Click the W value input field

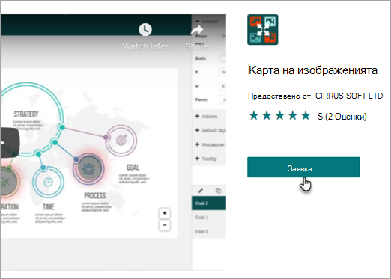[x=222, y=86]
